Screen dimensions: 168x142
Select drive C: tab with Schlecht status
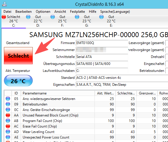(x=14, y=21)
